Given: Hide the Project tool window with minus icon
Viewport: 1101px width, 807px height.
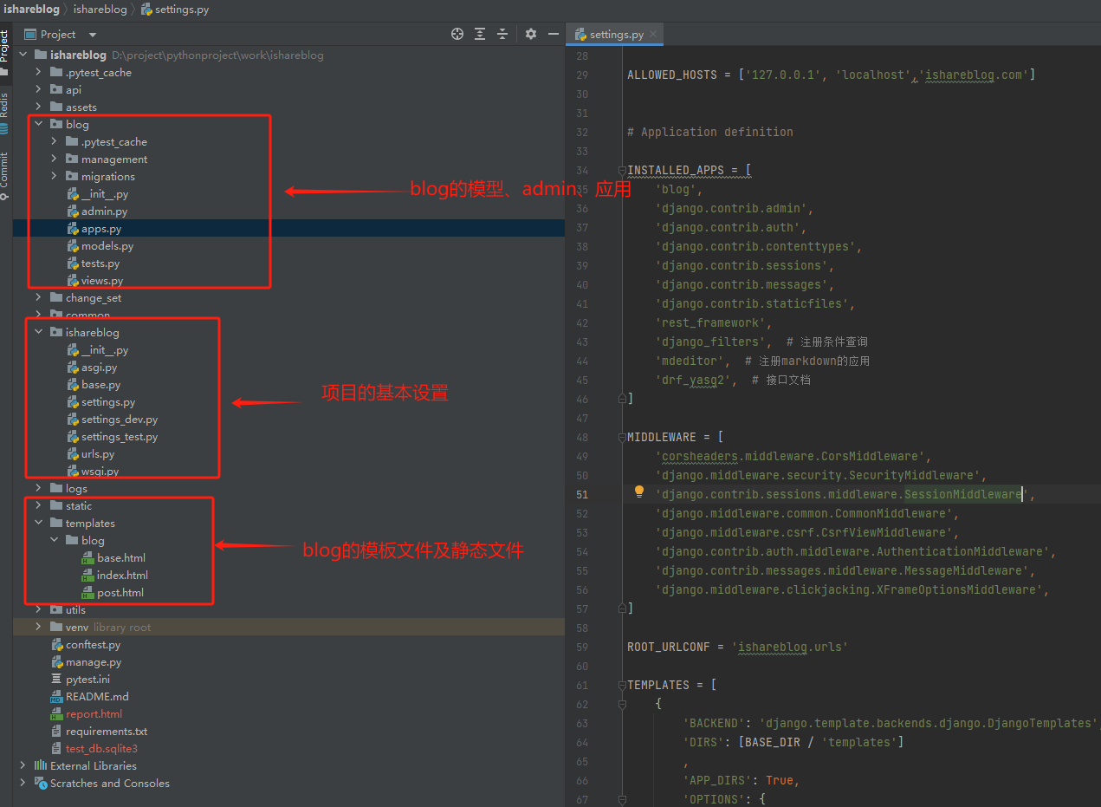Looking at the screenshot, I should coord(554,34).
